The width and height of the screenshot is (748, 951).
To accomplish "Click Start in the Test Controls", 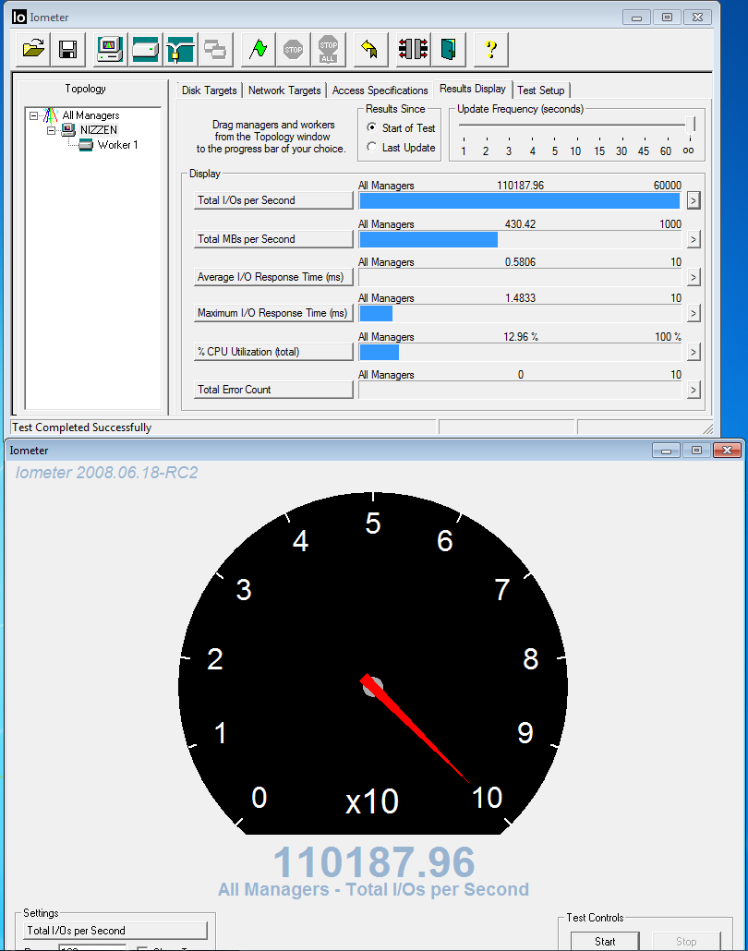I will point(605,941).
